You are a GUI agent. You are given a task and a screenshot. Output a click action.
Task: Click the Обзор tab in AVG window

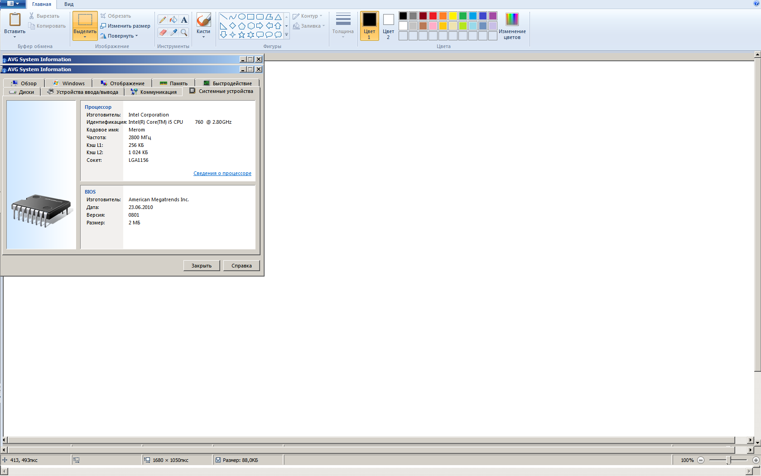pos(24,83)
